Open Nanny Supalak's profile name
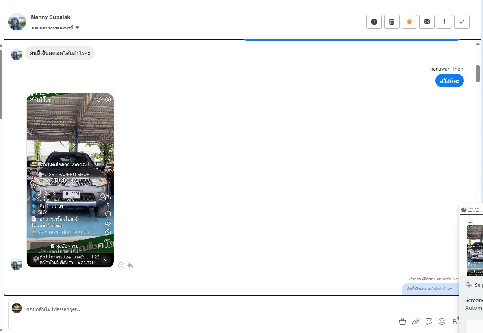The height and width of the screenshot is (333, 483). tap(50, 17)
